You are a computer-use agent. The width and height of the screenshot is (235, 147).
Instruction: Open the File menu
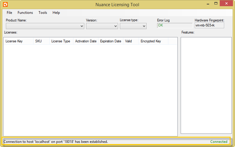tap(9, 13)
